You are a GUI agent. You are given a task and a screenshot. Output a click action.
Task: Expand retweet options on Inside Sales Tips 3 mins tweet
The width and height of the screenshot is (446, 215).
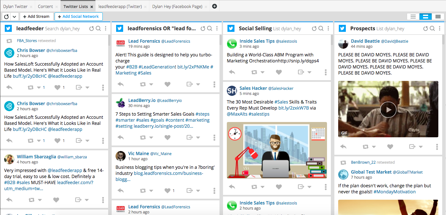[x=263, y=73]
